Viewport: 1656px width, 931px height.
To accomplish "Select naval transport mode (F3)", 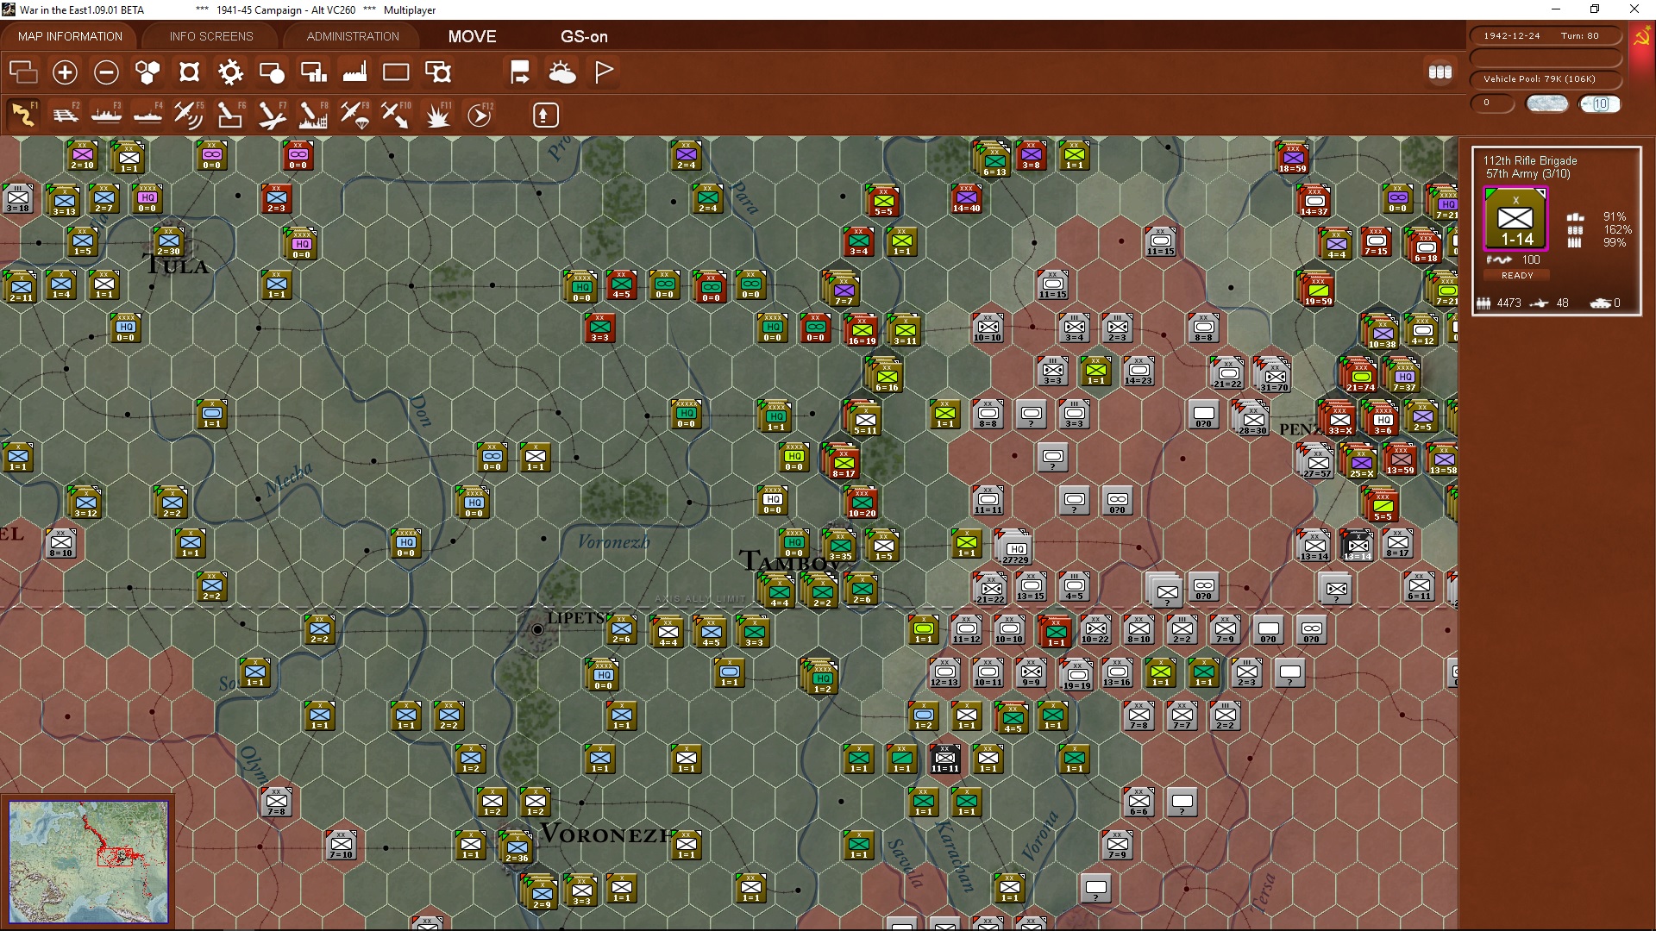I will (x=107, y=115).
